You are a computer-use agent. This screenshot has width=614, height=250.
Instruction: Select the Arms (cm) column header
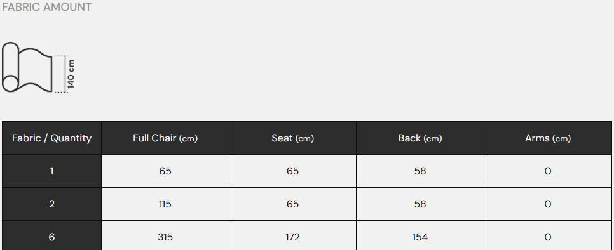548,138
